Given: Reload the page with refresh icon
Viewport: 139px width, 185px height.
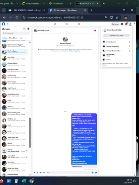Looking at the screenshot, I should click(x=17, y=17).
